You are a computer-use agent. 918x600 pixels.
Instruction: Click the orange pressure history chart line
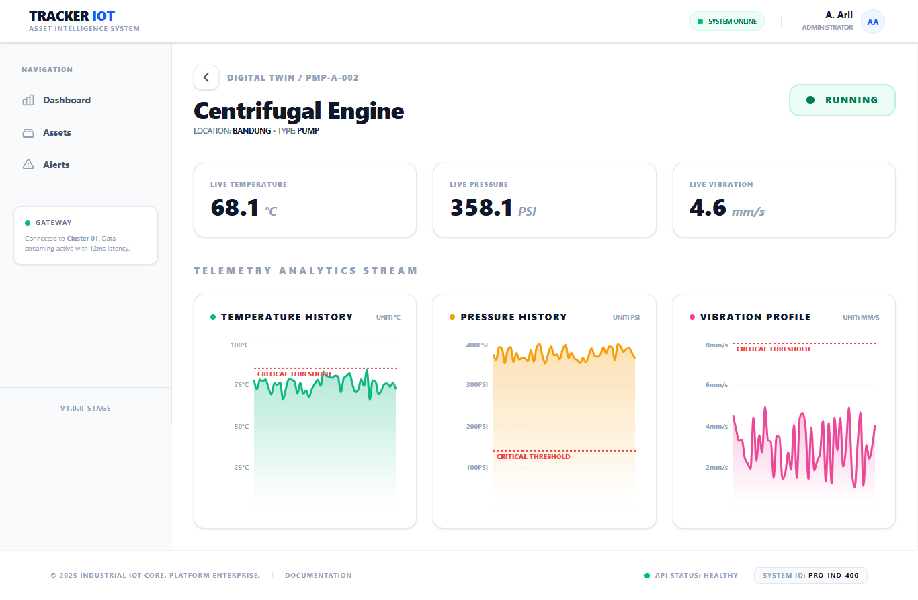(x=564, y=353)
